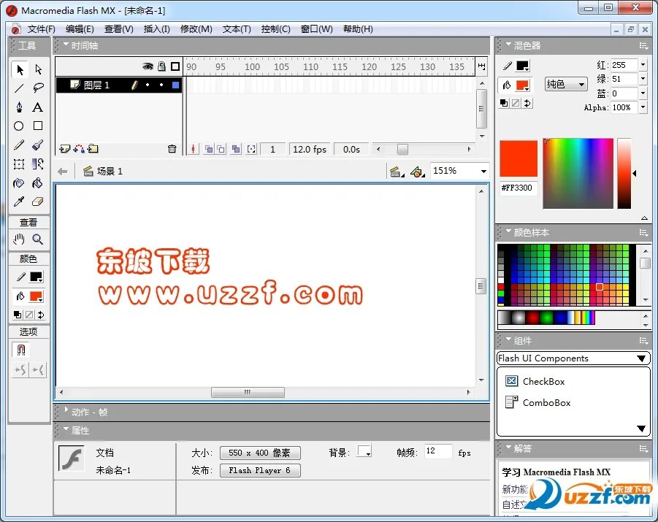Select the Hand tool
658x522 pixels.
[19, 239]
